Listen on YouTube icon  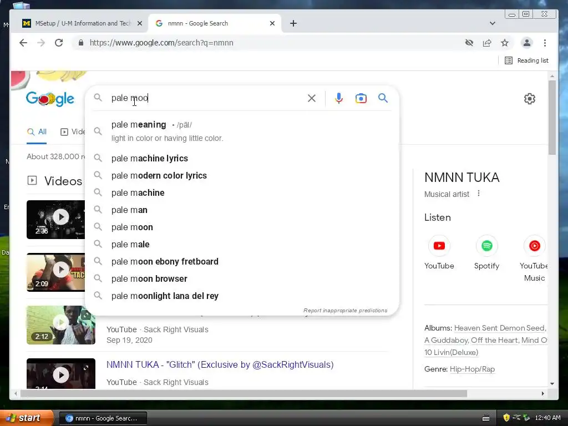(x=439, y=246)
